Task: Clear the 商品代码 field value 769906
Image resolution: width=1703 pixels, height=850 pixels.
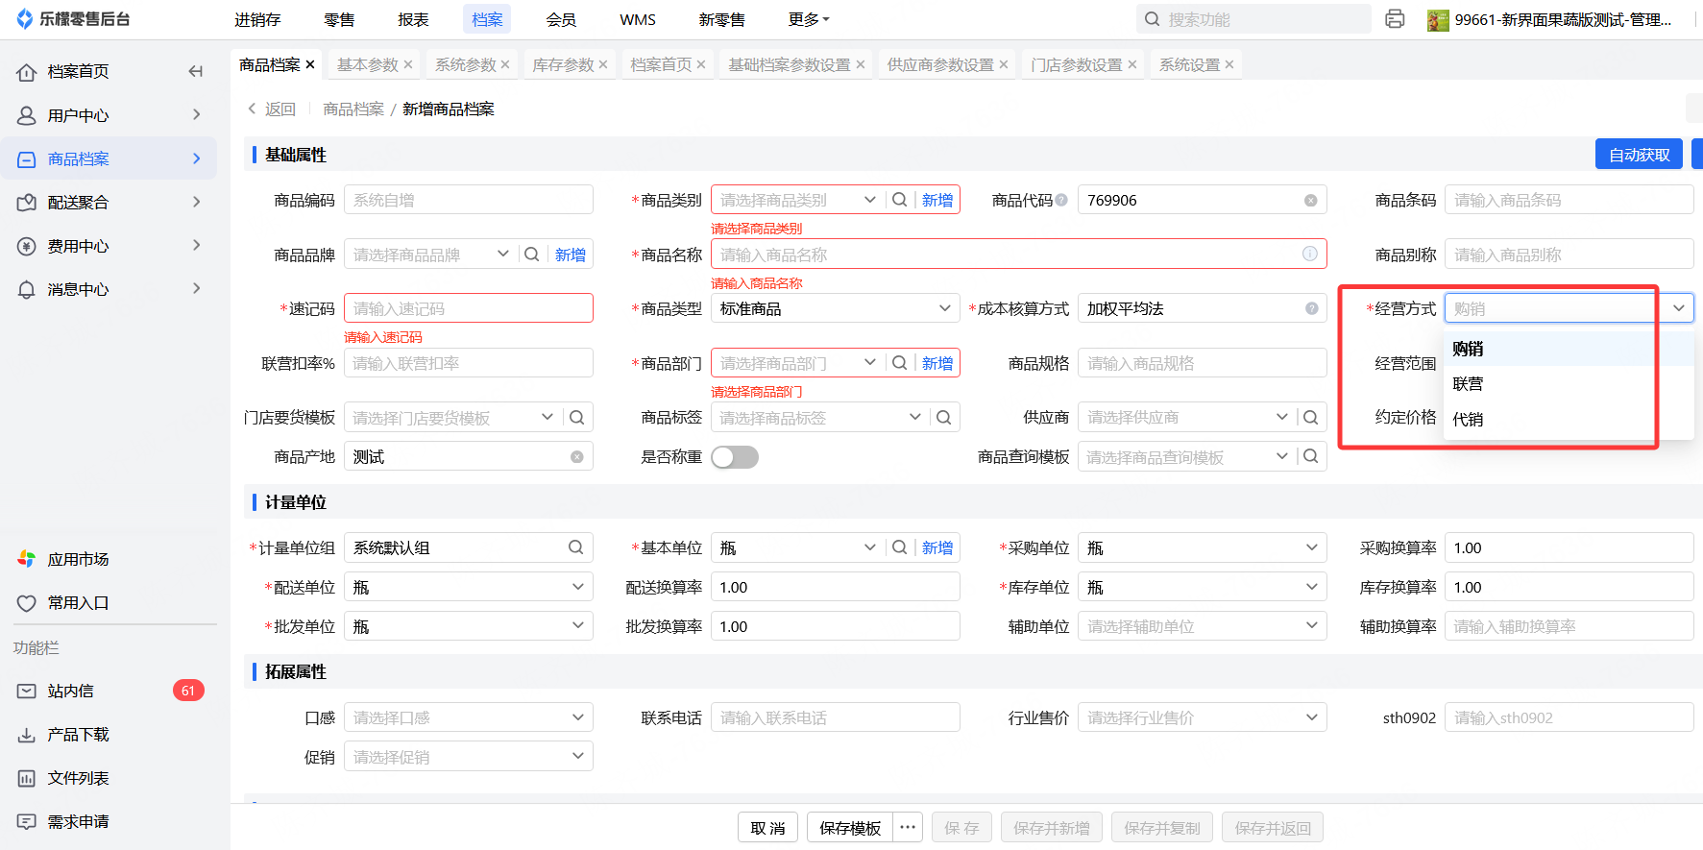Action: [1310, 201]
